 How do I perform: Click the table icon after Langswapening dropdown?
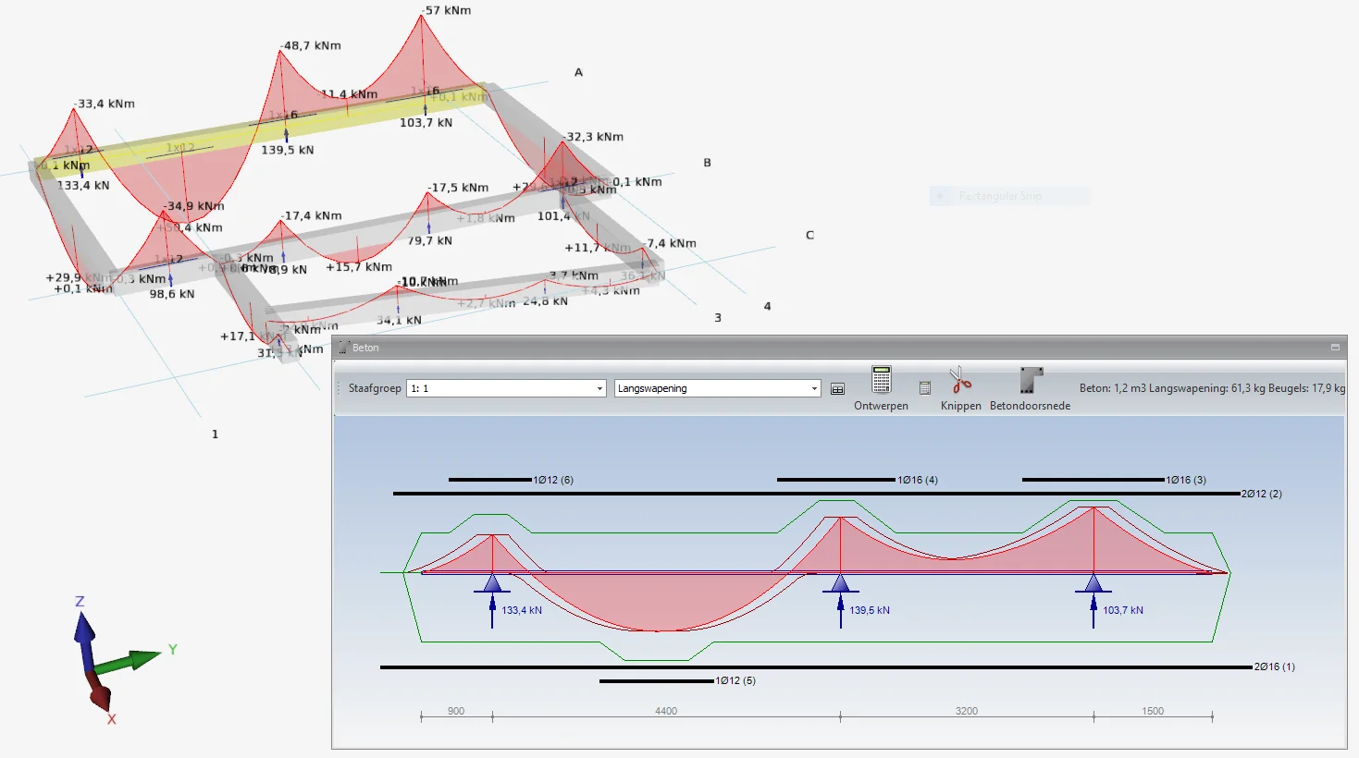tap(837, 389)
